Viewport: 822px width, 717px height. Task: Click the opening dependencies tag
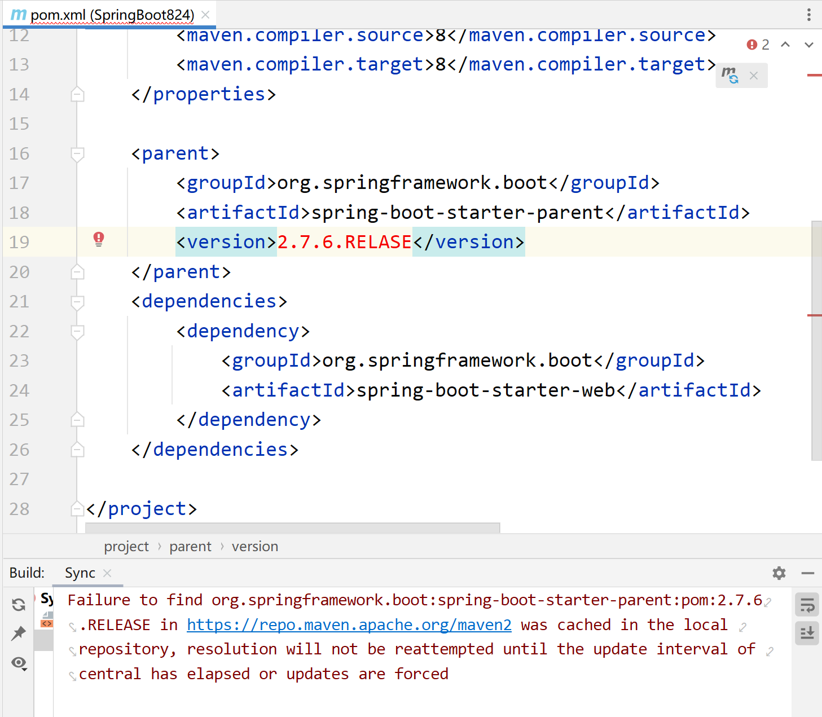click(209, 301)
